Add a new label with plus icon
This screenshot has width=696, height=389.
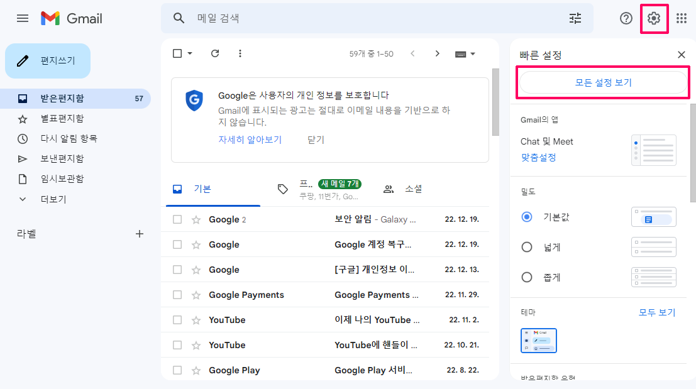[140, 234]
